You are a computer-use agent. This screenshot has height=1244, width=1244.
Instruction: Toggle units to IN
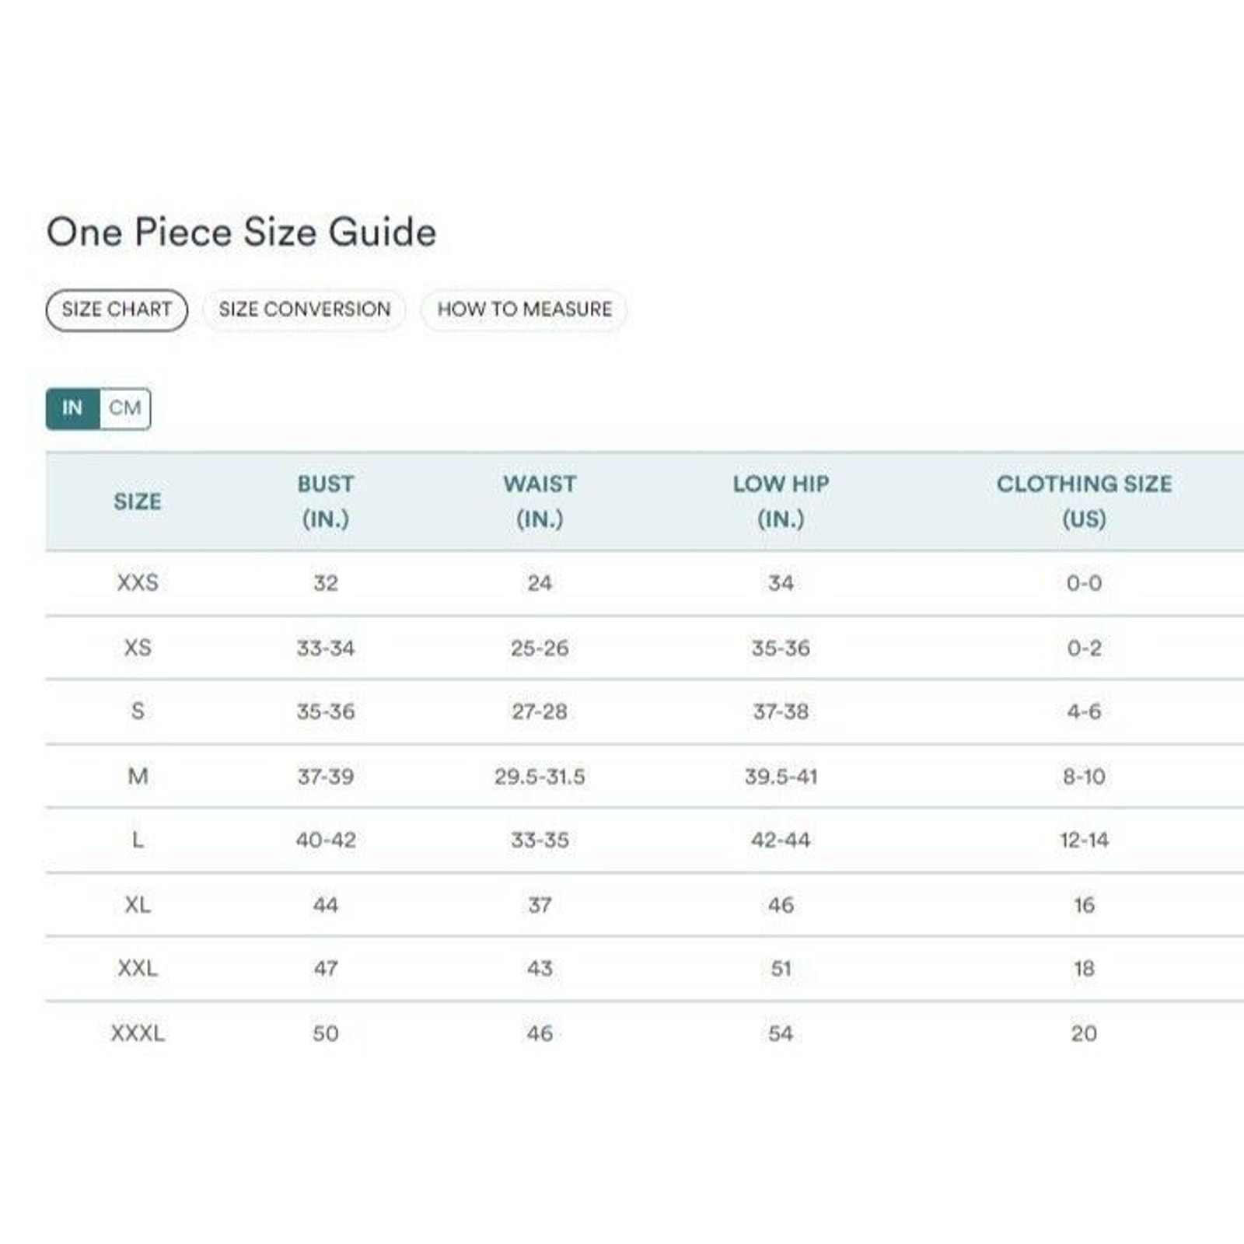pos(72,408)
